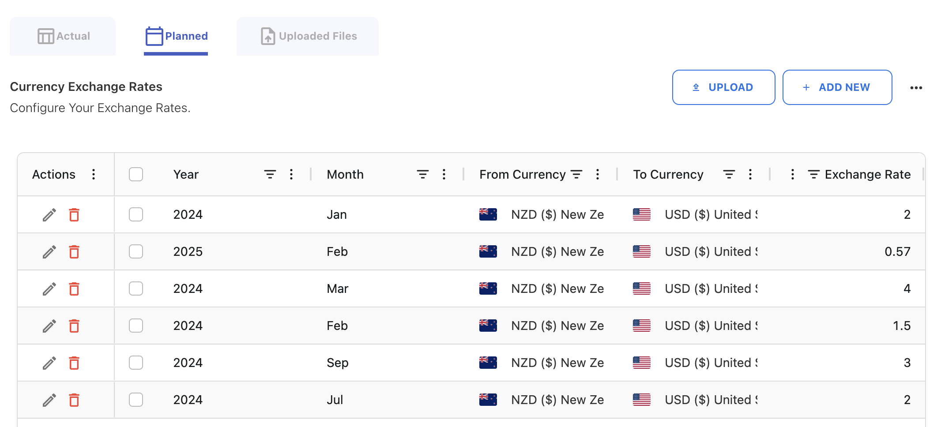Toggle the select-all header checkbox

(x=136, y=174)
